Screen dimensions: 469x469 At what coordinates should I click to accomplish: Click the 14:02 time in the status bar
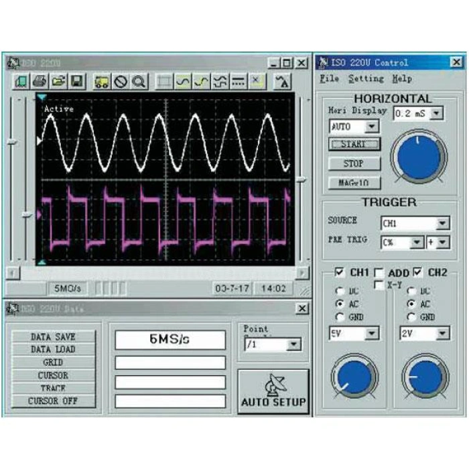point(273,288)
